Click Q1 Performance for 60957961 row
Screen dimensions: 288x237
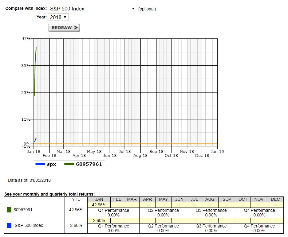[x=113, y=213]
